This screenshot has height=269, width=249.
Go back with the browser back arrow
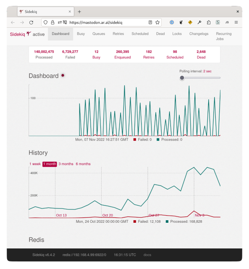point(13,22)
